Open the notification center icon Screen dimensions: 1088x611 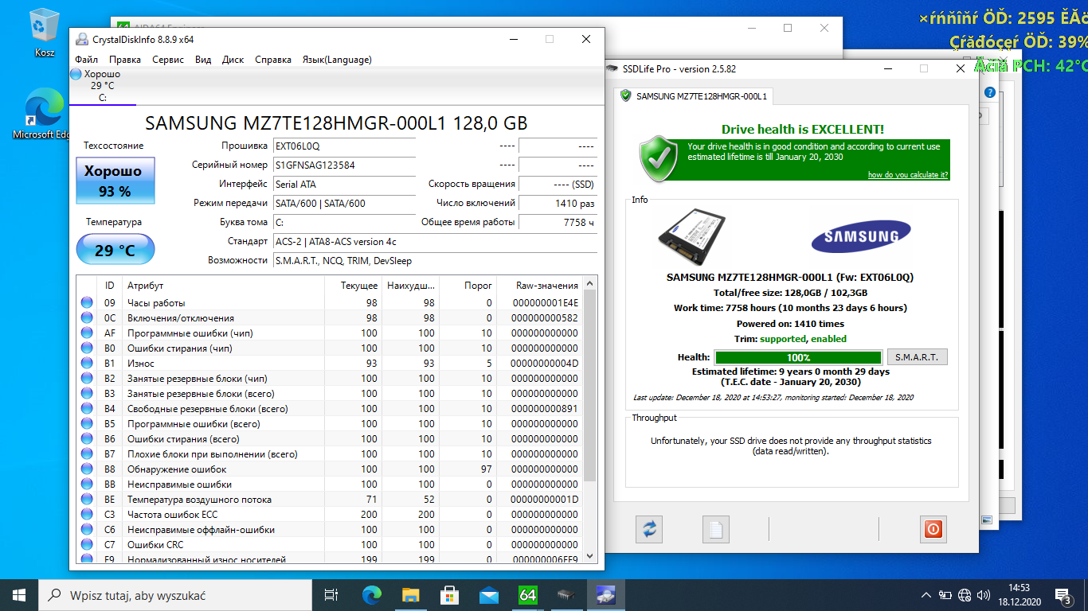(1063, 595)
